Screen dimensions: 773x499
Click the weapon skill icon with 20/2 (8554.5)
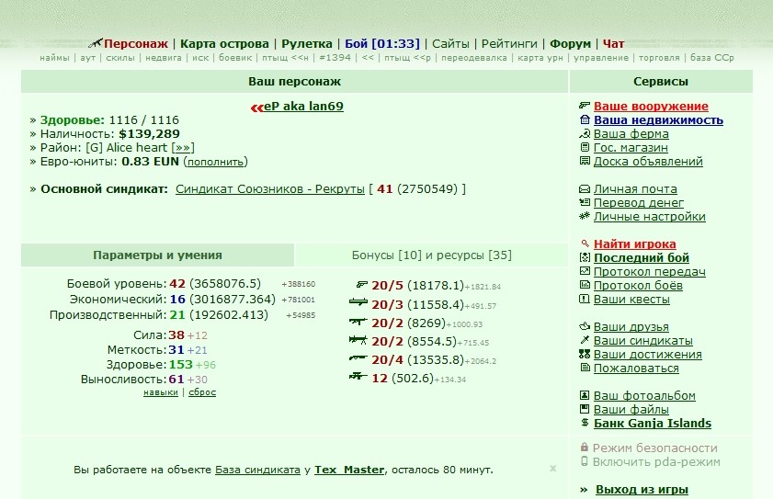pos(358,340)
